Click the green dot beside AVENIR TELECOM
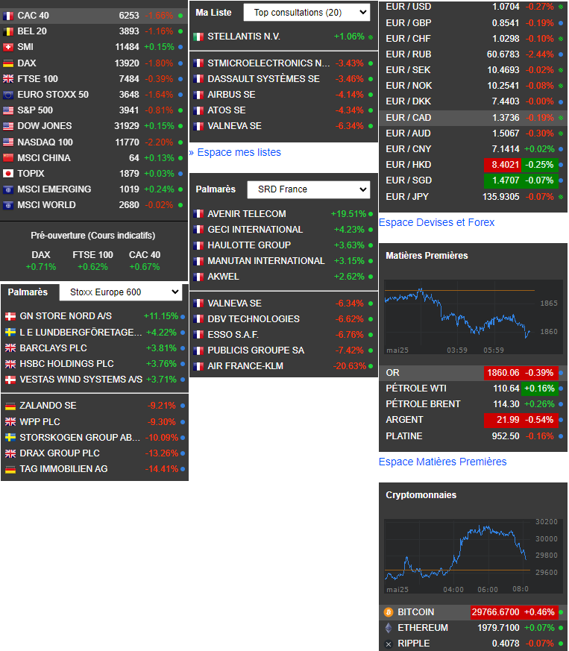The width and height of the screenshot is (569, 651). point(371,214)
